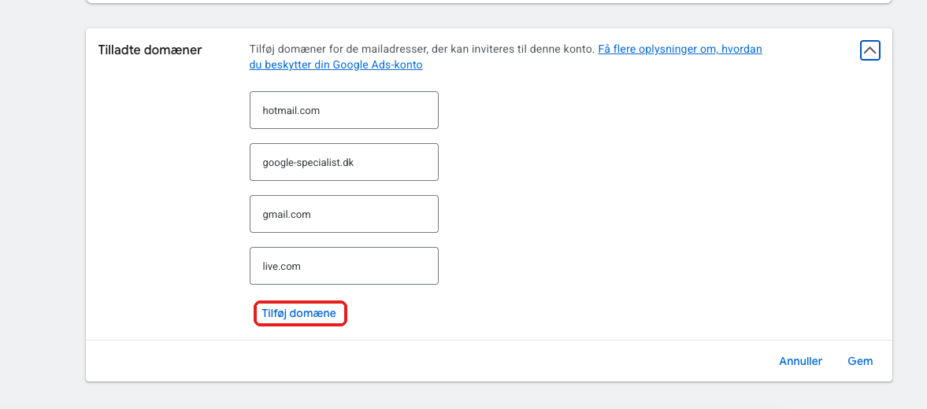This screenshot has width=927, height=409.
Task: Click the gmail.com domain field
Action: pyautogui.click(x=344, y=214)
